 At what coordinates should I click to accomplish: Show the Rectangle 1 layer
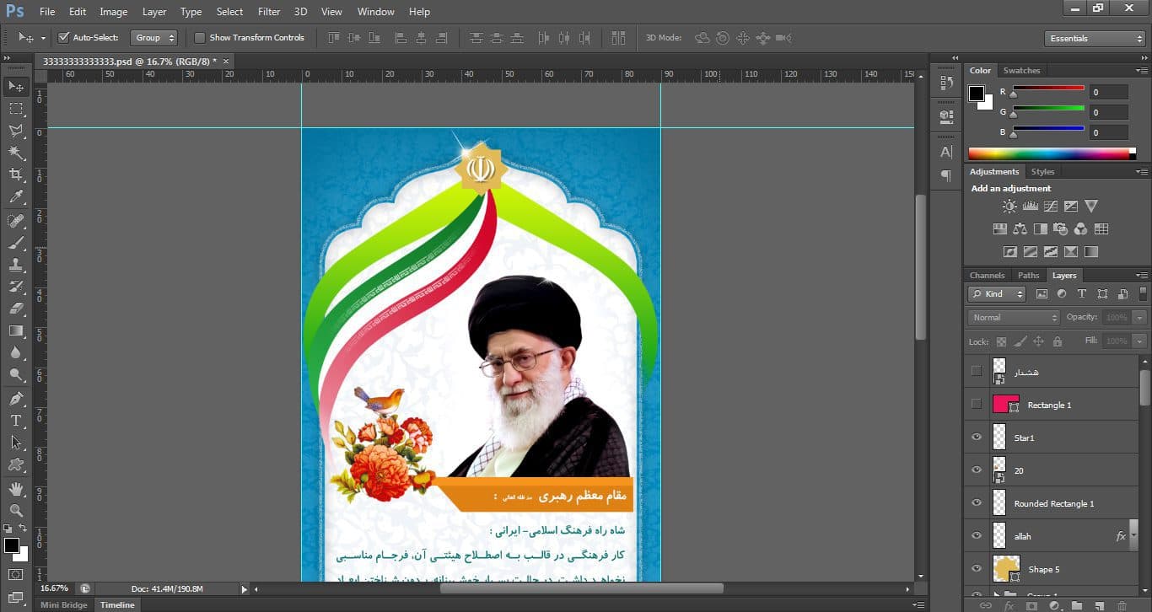point(977,405)
